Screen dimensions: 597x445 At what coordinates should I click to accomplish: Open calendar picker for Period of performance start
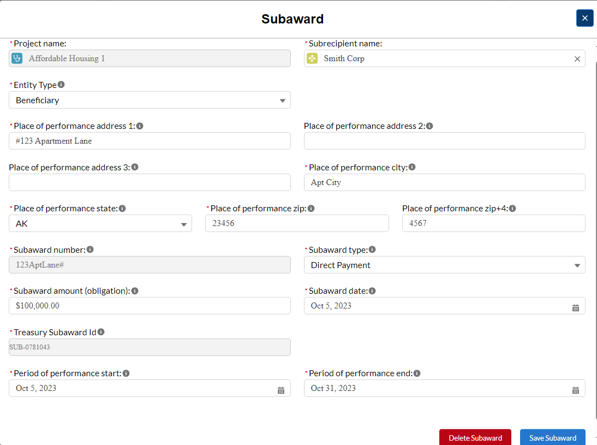[281, 390]
